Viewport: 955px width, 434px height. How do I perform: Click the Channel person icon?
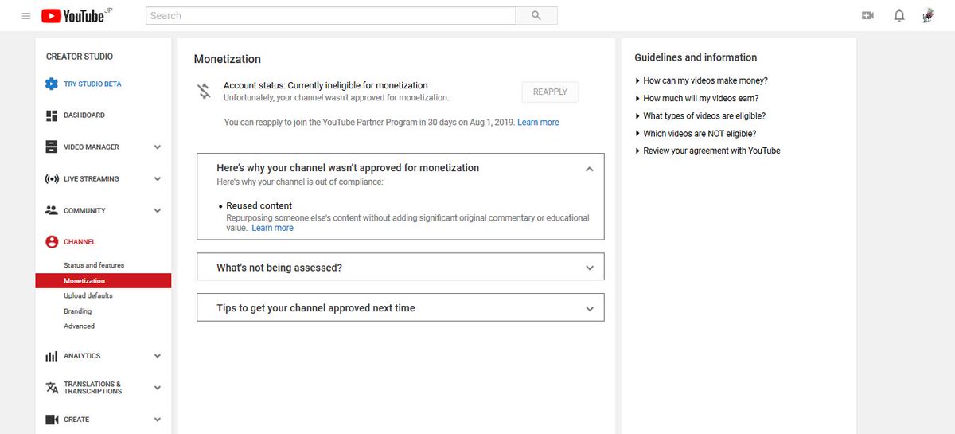[x=52, y=242]
